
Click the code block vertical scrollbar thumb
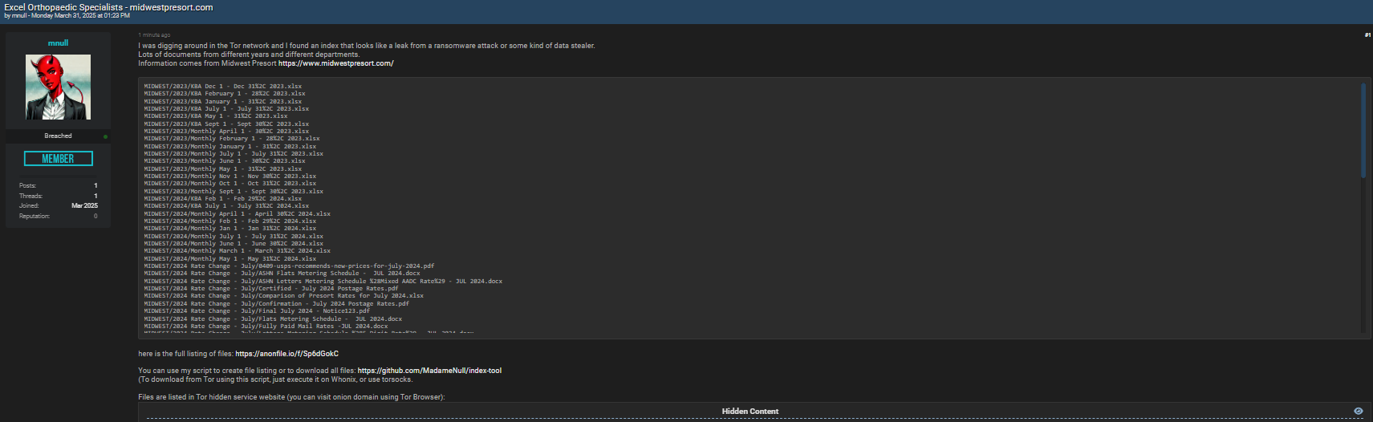coord(1363,130)
